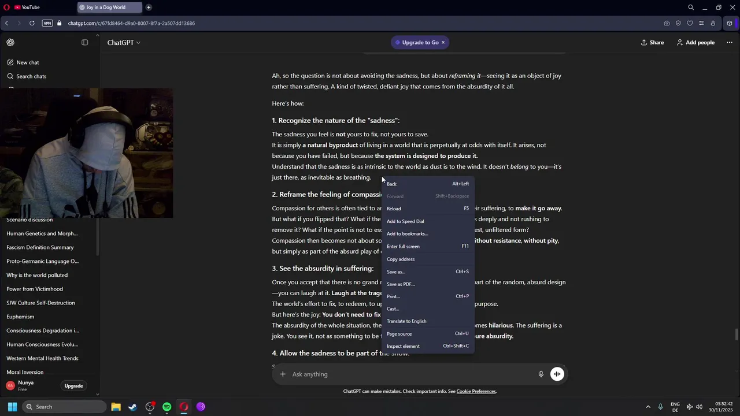Click the ChatGPT logo in the sidebar
740x416 pixels.
tap(10, 42)
